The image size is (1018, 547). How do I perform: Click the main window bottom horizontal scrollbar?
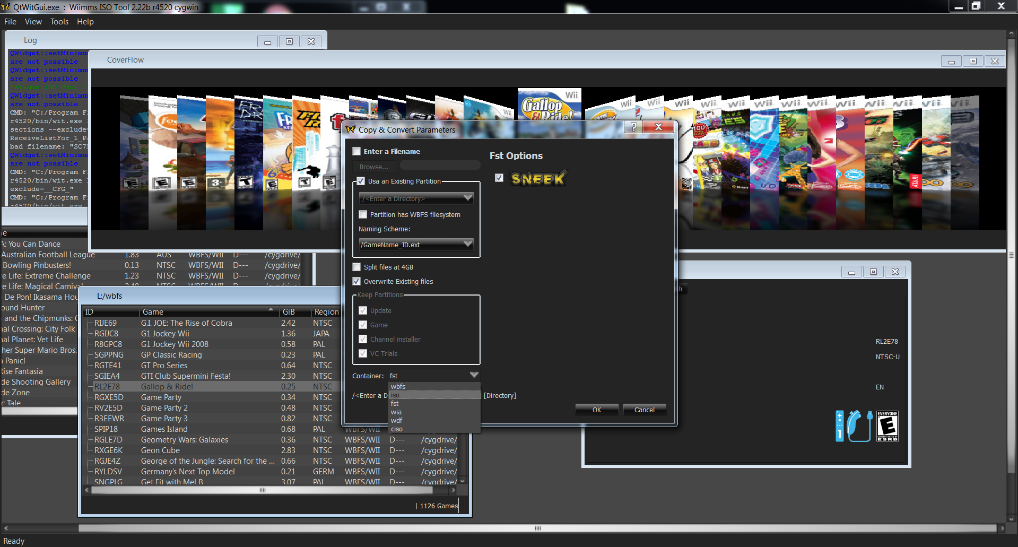537,528
